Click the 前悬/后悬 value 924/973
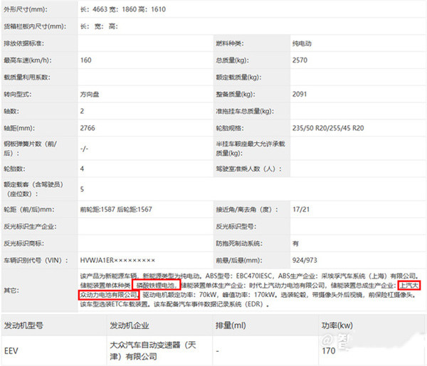 (x=307, y=260)
